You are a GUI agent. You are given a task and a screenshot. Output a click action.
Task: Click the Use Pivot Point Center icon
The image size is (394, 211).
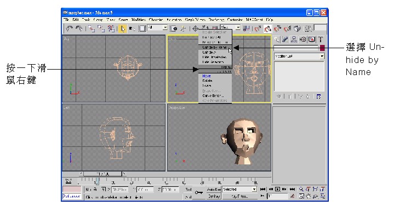(246, 29)
